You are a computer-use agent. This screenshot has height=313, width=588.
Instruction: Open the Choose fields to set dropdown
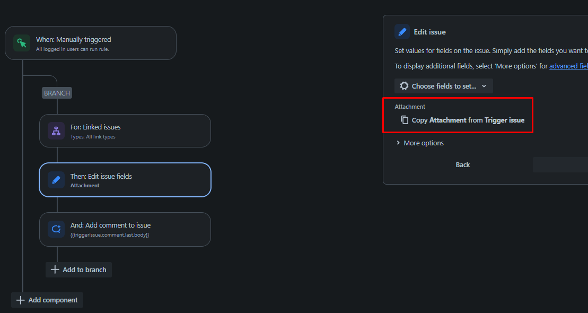pyautogui.click(x=443, y=85)
